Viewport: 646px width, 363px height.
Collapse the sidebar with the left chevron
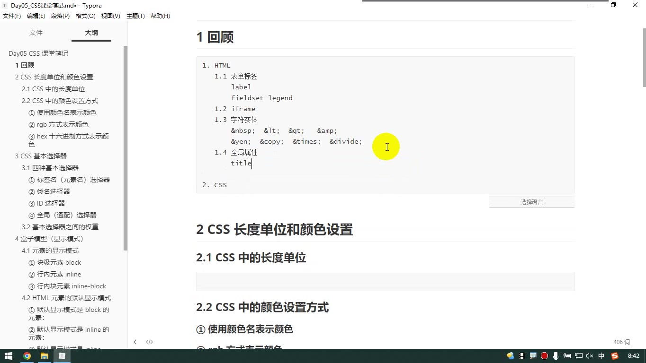tap(135, 342)
